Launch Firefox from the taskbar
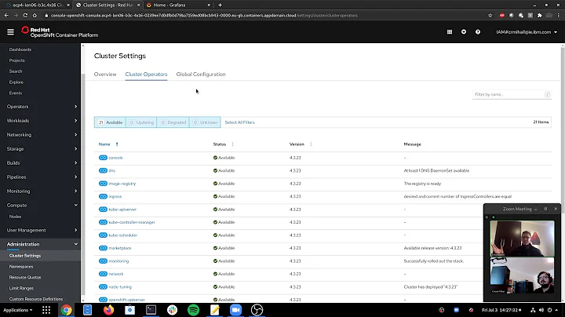 tap(108, 310)
